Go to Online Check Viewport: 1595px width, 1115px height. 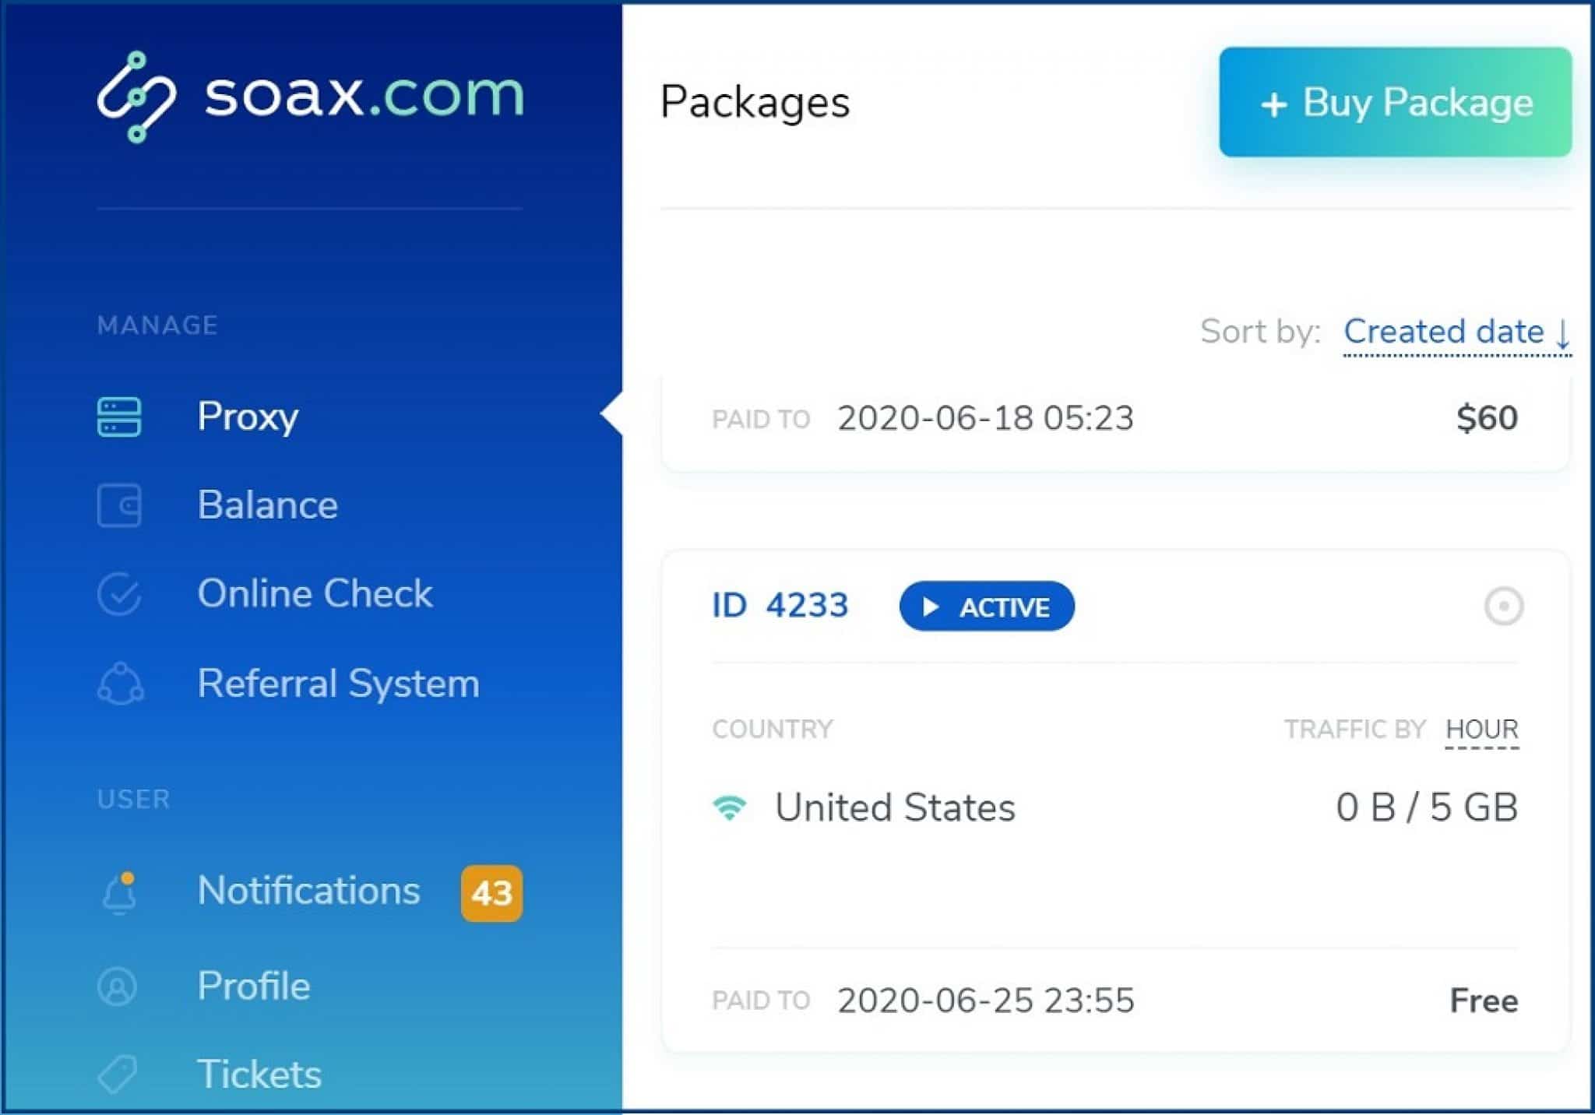(315, 593)
